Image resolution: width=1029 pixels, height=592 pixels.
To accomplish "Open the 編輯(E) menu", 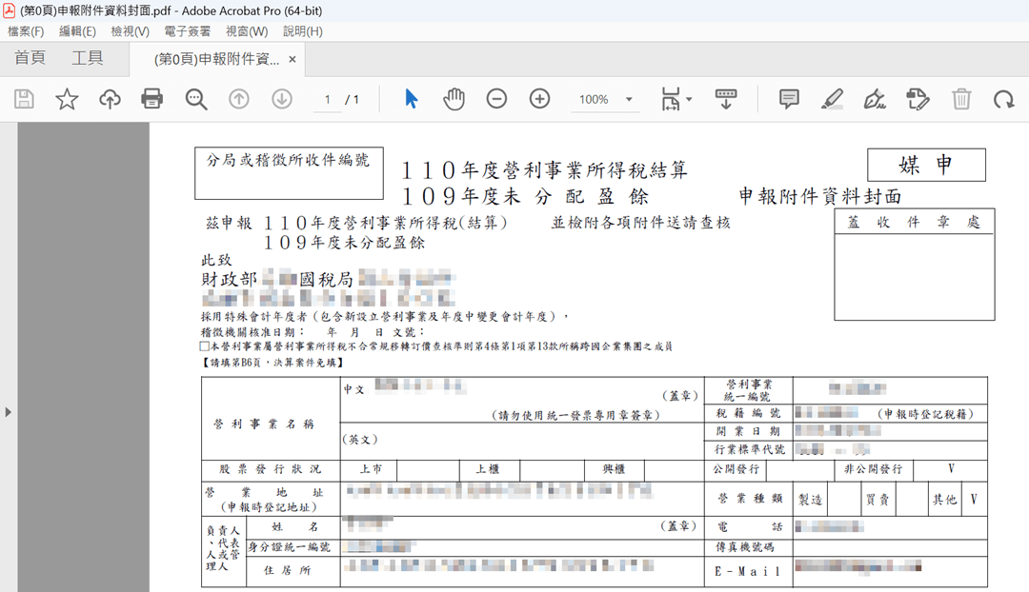I will [77, 31].
